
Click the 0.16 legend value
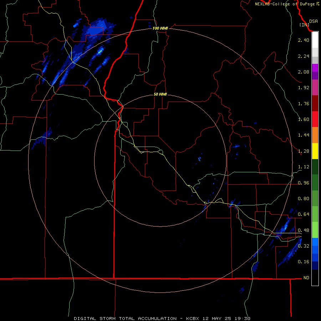[304, 262]
